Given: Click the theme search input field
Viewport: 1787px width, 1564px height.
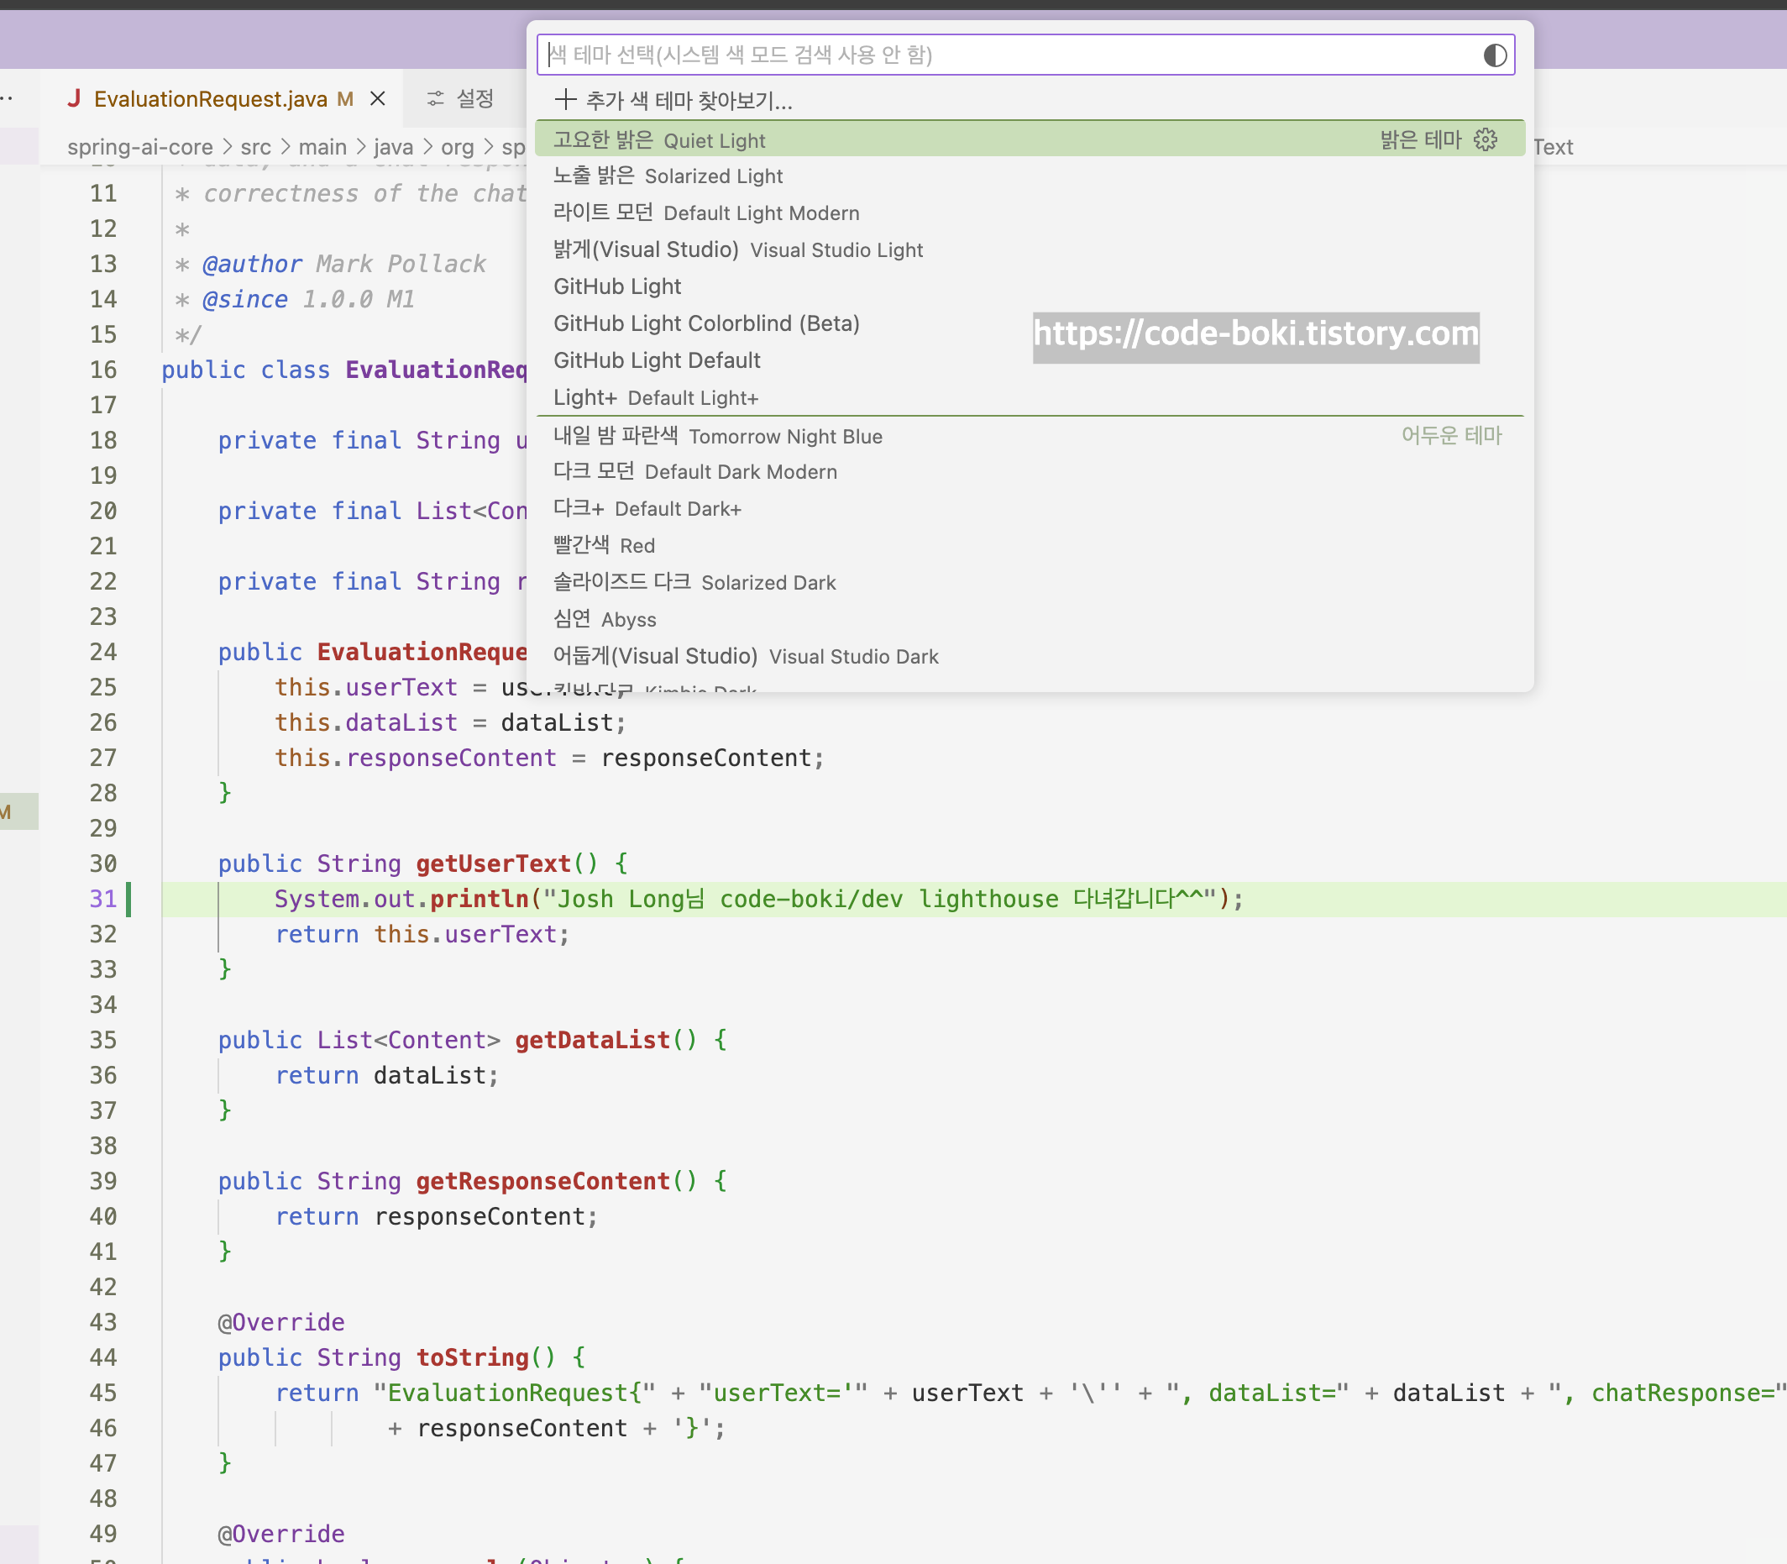Looking at the screenshot, I should 1004,55.
